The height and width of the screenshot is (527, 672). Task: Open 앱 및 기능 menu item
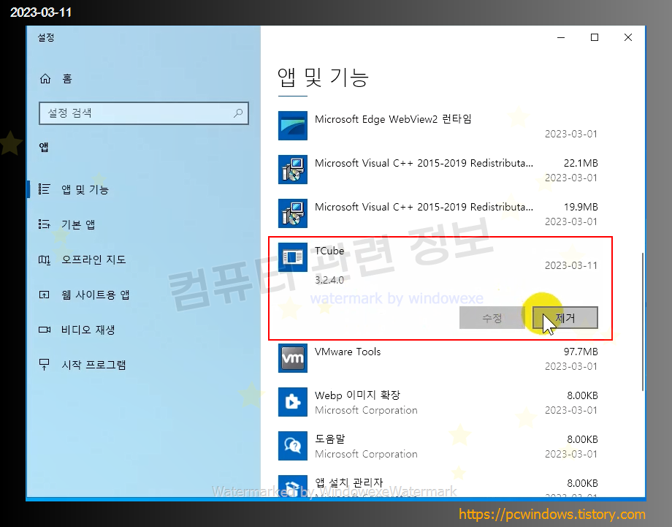(x=85, y=189)
